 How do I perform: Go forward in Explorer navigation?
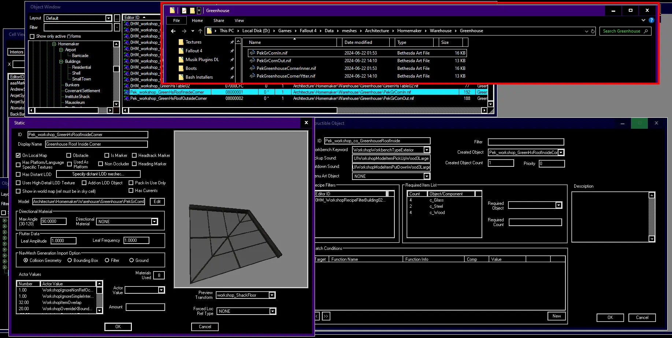point(184,31)
